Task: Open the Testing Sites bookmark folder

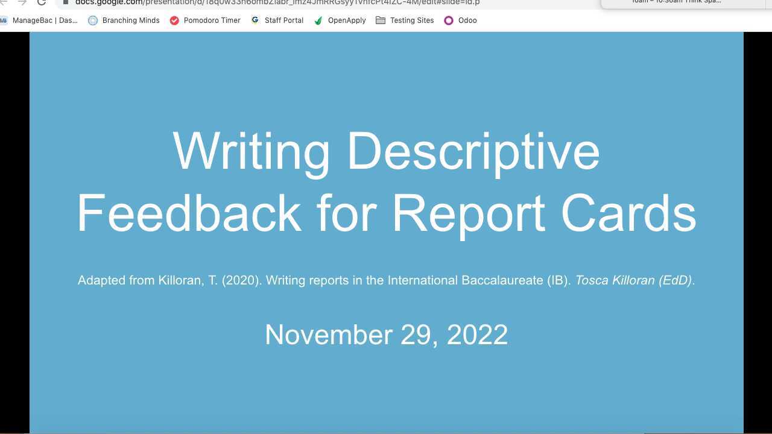Action: (412, 20)
